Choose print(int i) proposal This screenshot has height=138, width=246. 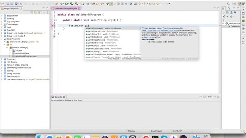pyautogui.click(x=113, y=43)
